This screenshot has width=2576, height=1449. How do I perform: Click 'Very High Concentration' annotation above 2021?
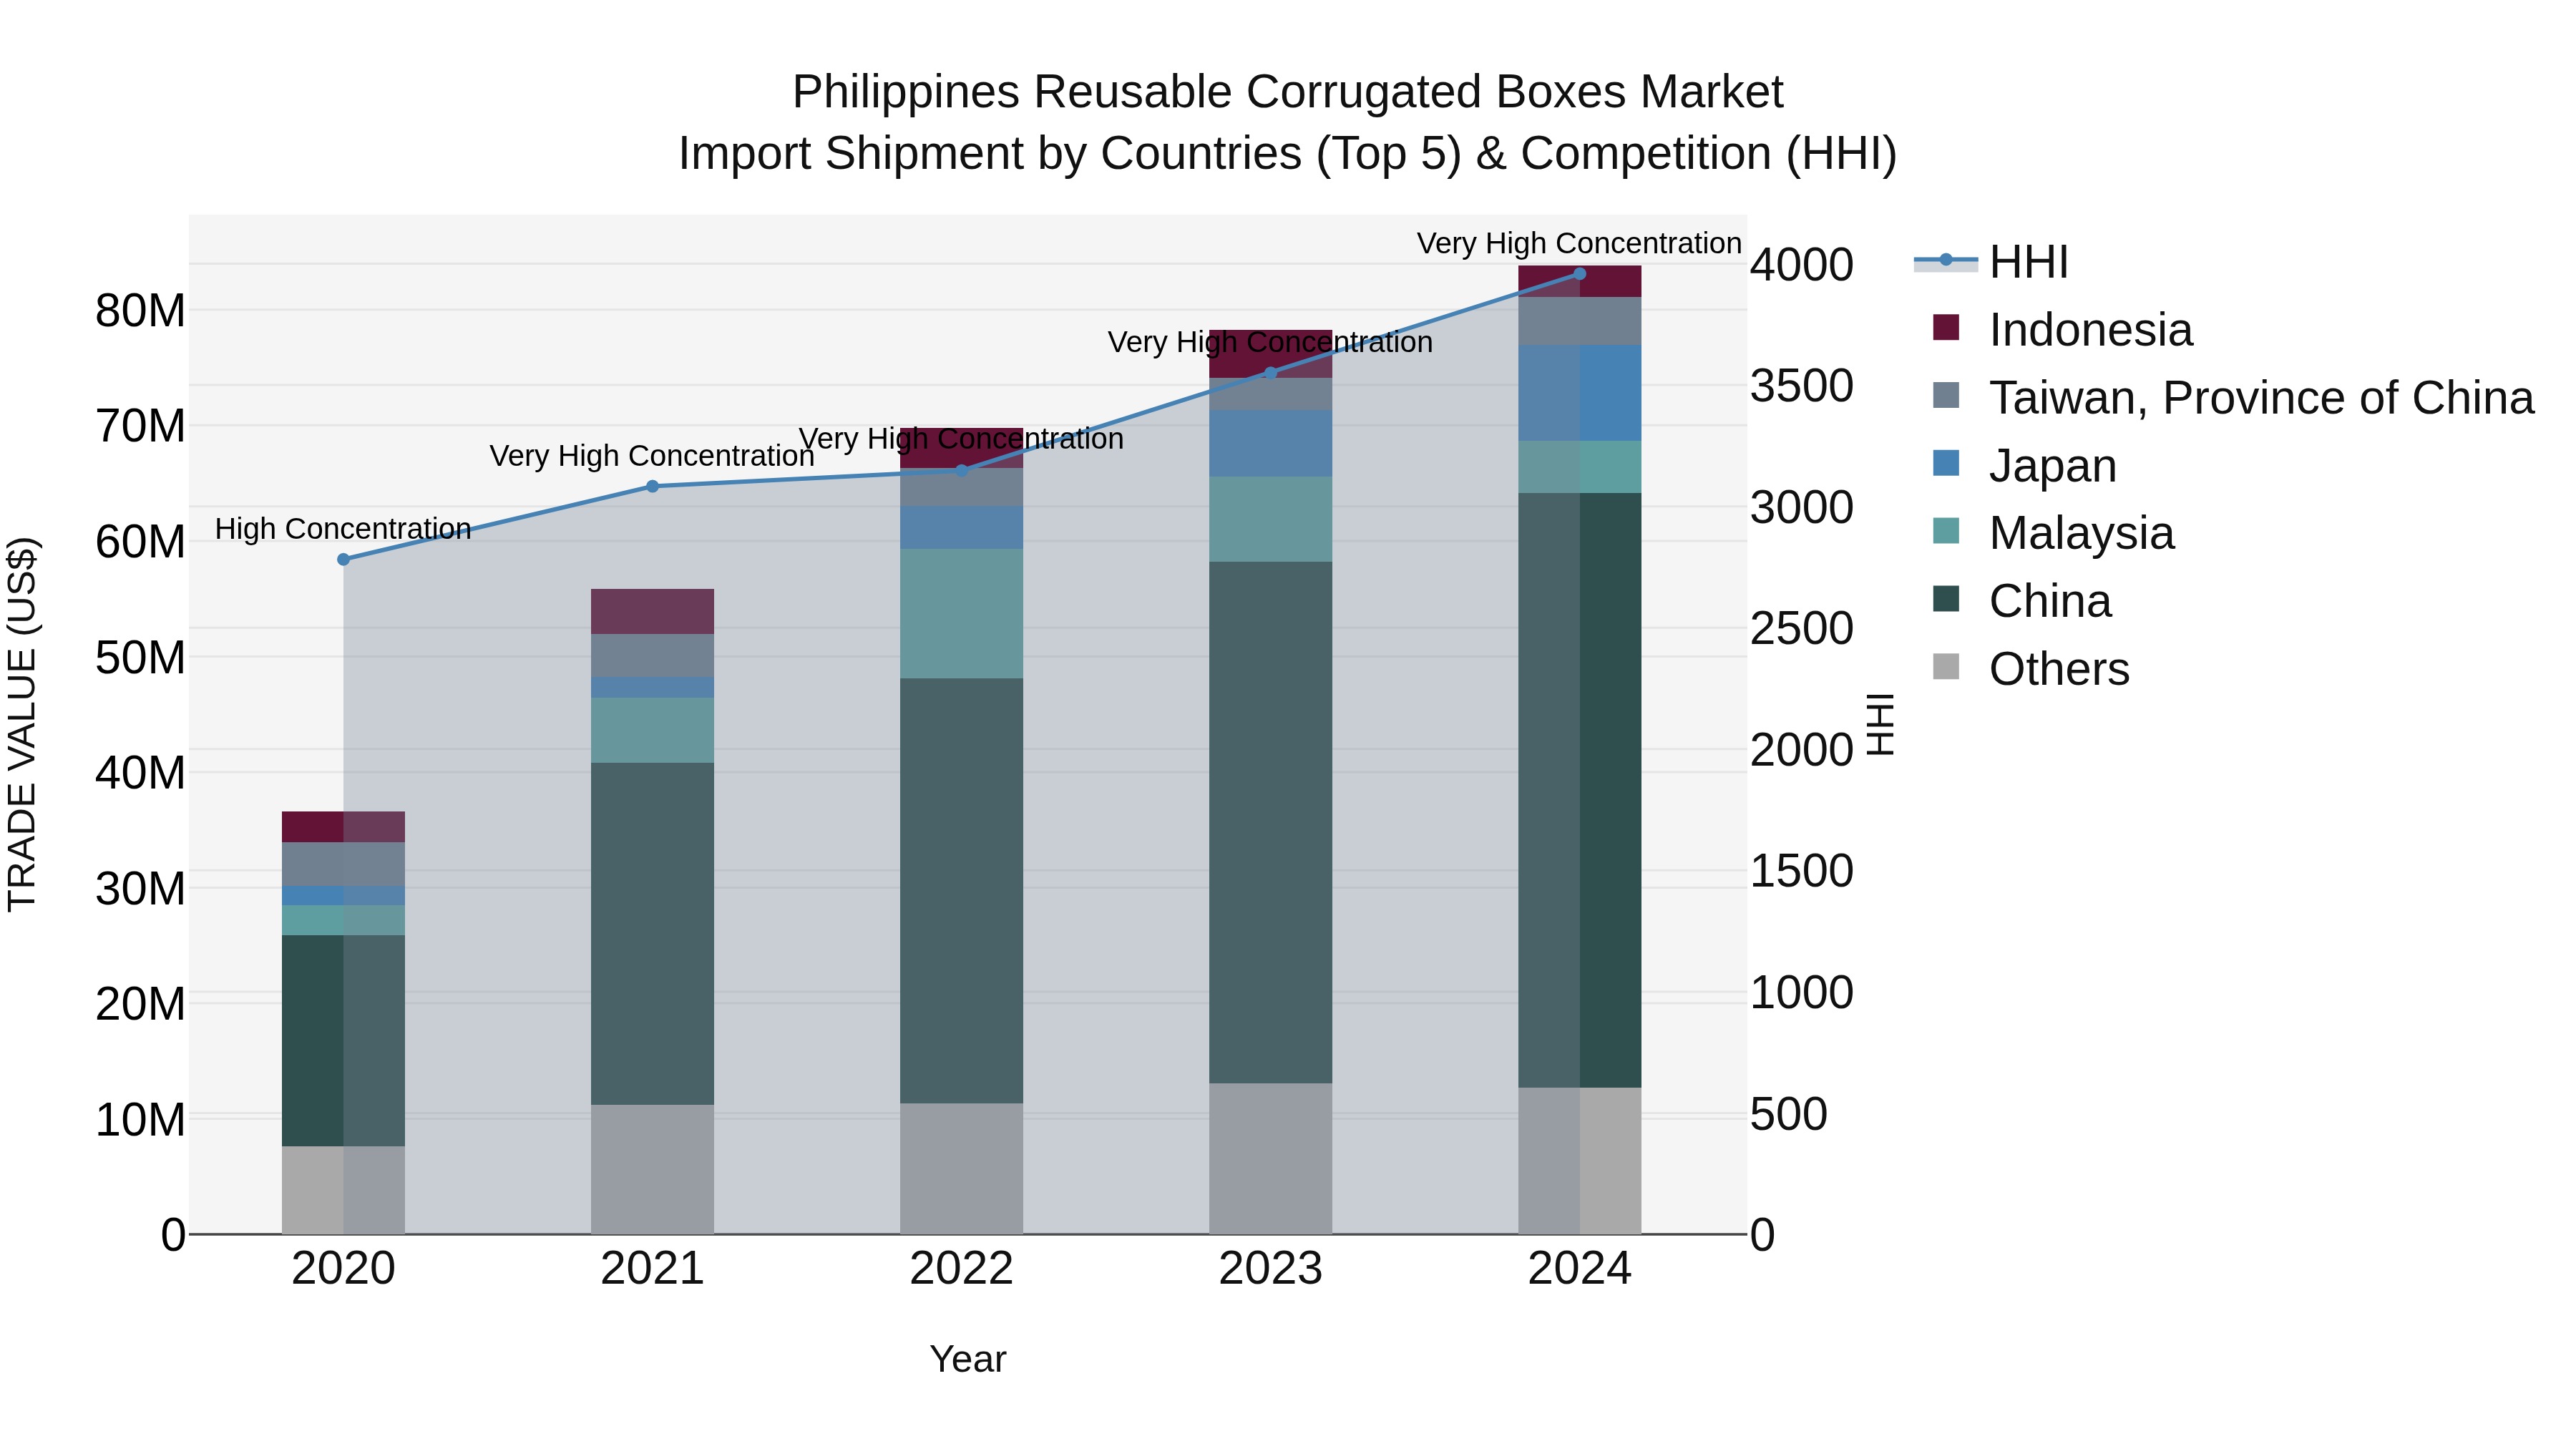click(652, 455)
